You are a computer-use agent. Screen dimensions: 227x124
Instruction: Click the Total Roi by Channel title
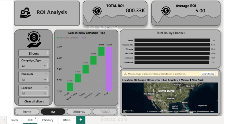(170, 33)
